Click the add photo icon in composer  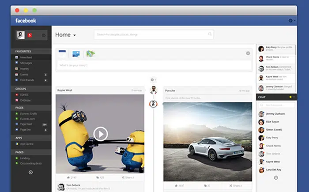(76, 54)
